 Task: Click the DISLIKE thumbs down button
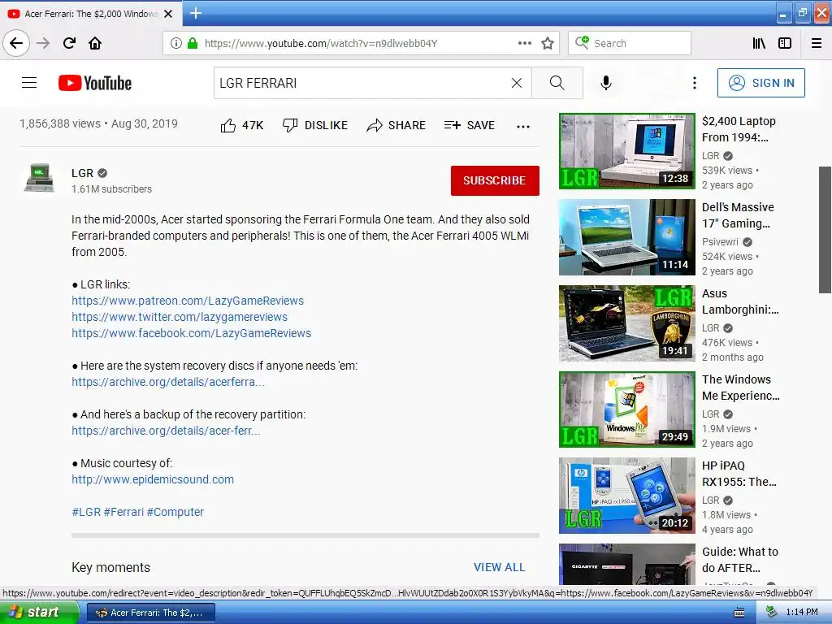315,125
